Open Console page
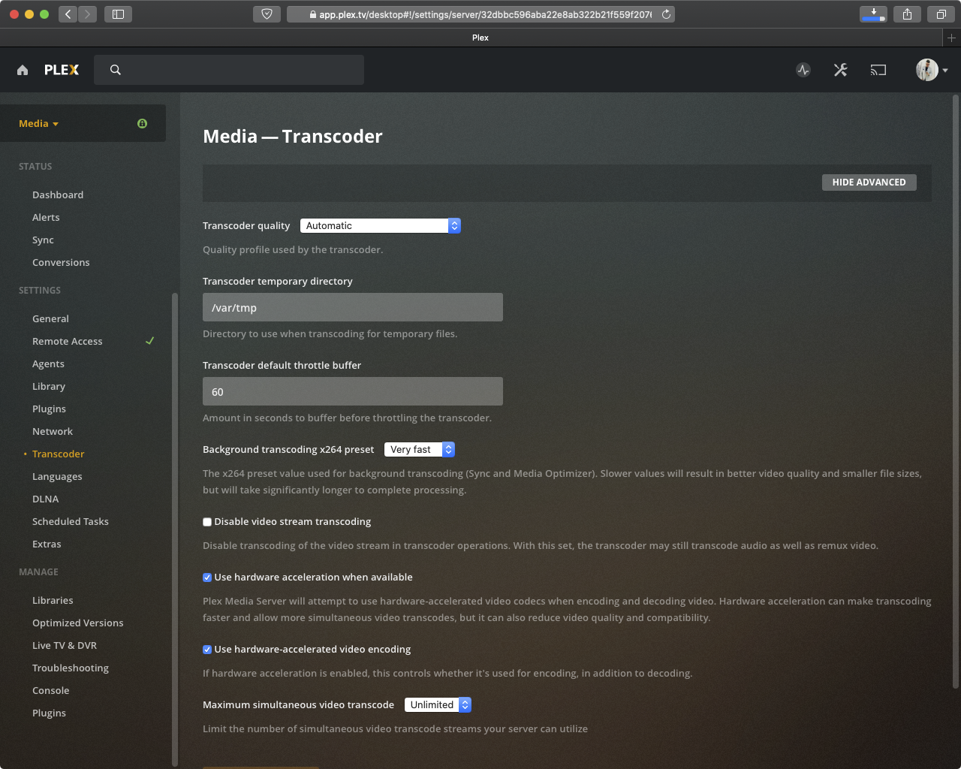 50,690
